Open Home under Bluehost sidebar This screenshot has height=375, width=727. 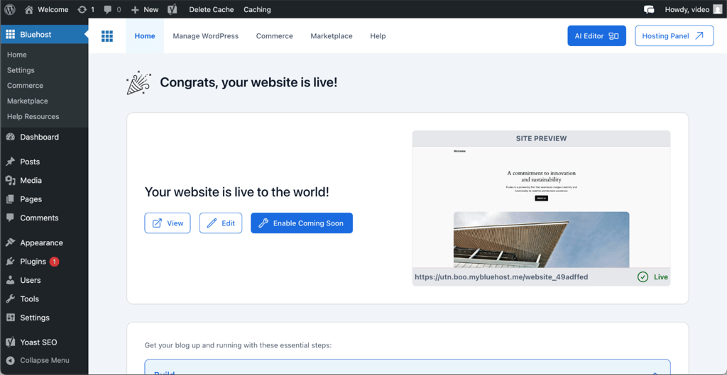pos(17,55)
